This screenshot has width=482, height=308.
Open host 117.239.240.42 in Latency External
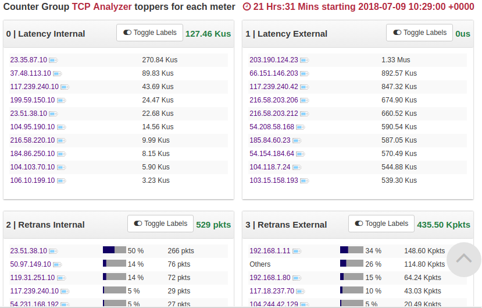[273, 87]
